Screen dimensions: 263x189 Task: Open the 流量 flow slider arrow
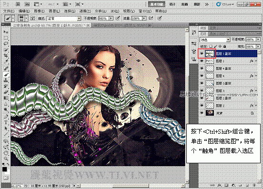(144, 18)
